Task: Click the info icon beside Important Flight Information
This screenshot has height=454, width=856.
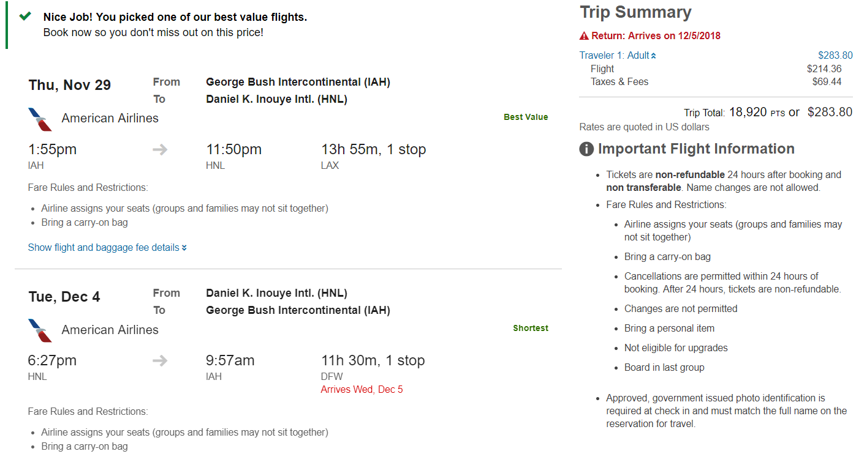Action: tap(586, 149)
